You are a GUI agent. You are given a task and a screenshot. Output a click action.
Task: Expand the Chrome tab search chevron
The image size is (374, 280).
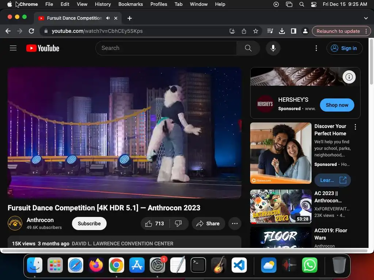[366, 18]
